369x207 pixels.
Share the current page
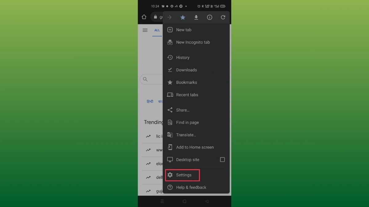click(x=182, y=110)
